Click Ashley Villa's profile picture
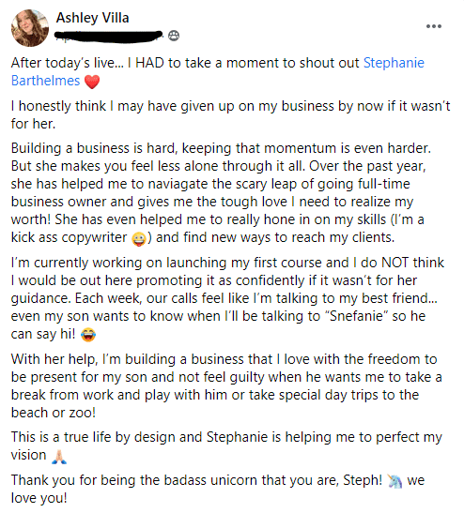The image size is (464, 513). point(30,28)
